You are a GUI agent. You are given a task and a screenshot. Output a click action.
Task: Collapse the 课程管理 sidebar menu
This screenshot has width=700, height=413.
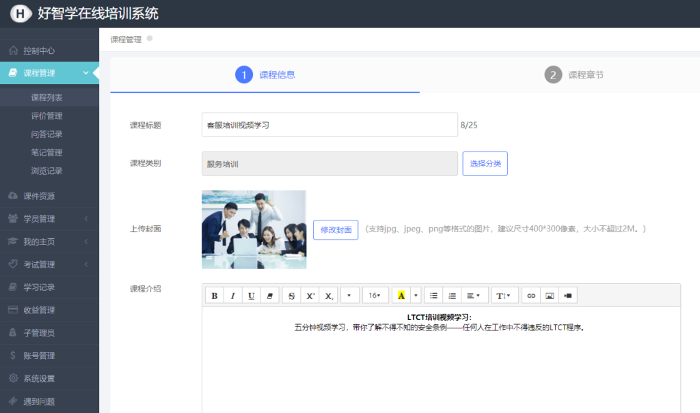(x=49, y=72)
